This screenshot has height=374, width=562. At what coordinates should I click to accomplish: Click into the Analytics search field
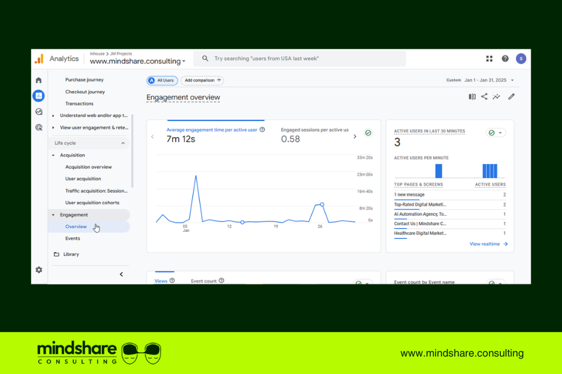[300, 59]
